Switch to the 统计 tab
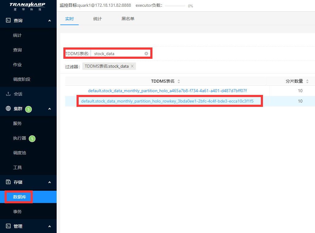 coord(98,19)
